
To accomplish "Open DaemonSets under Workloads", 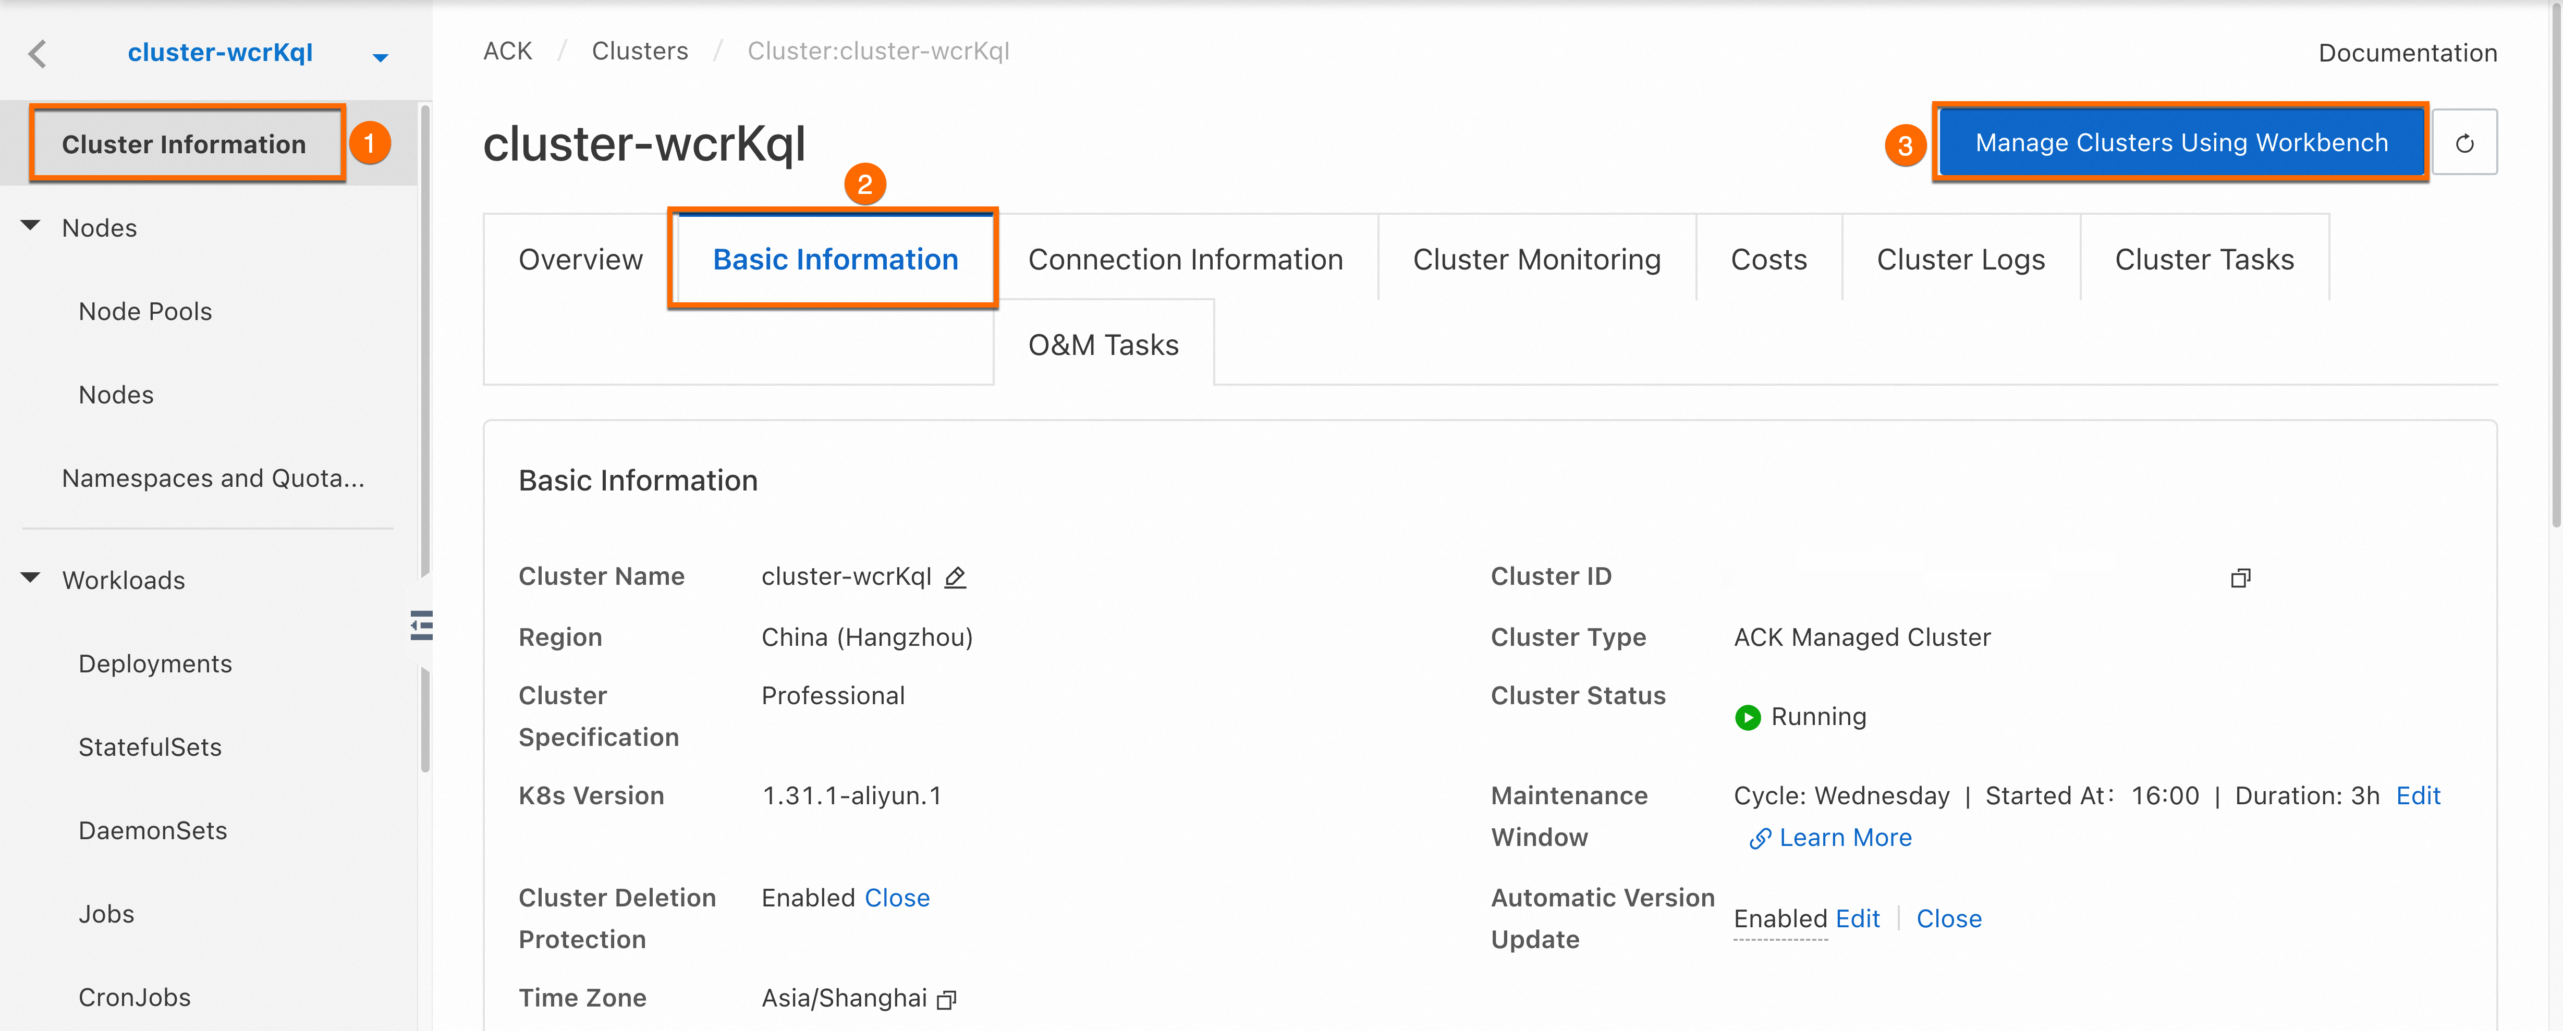I will [153, 831].
